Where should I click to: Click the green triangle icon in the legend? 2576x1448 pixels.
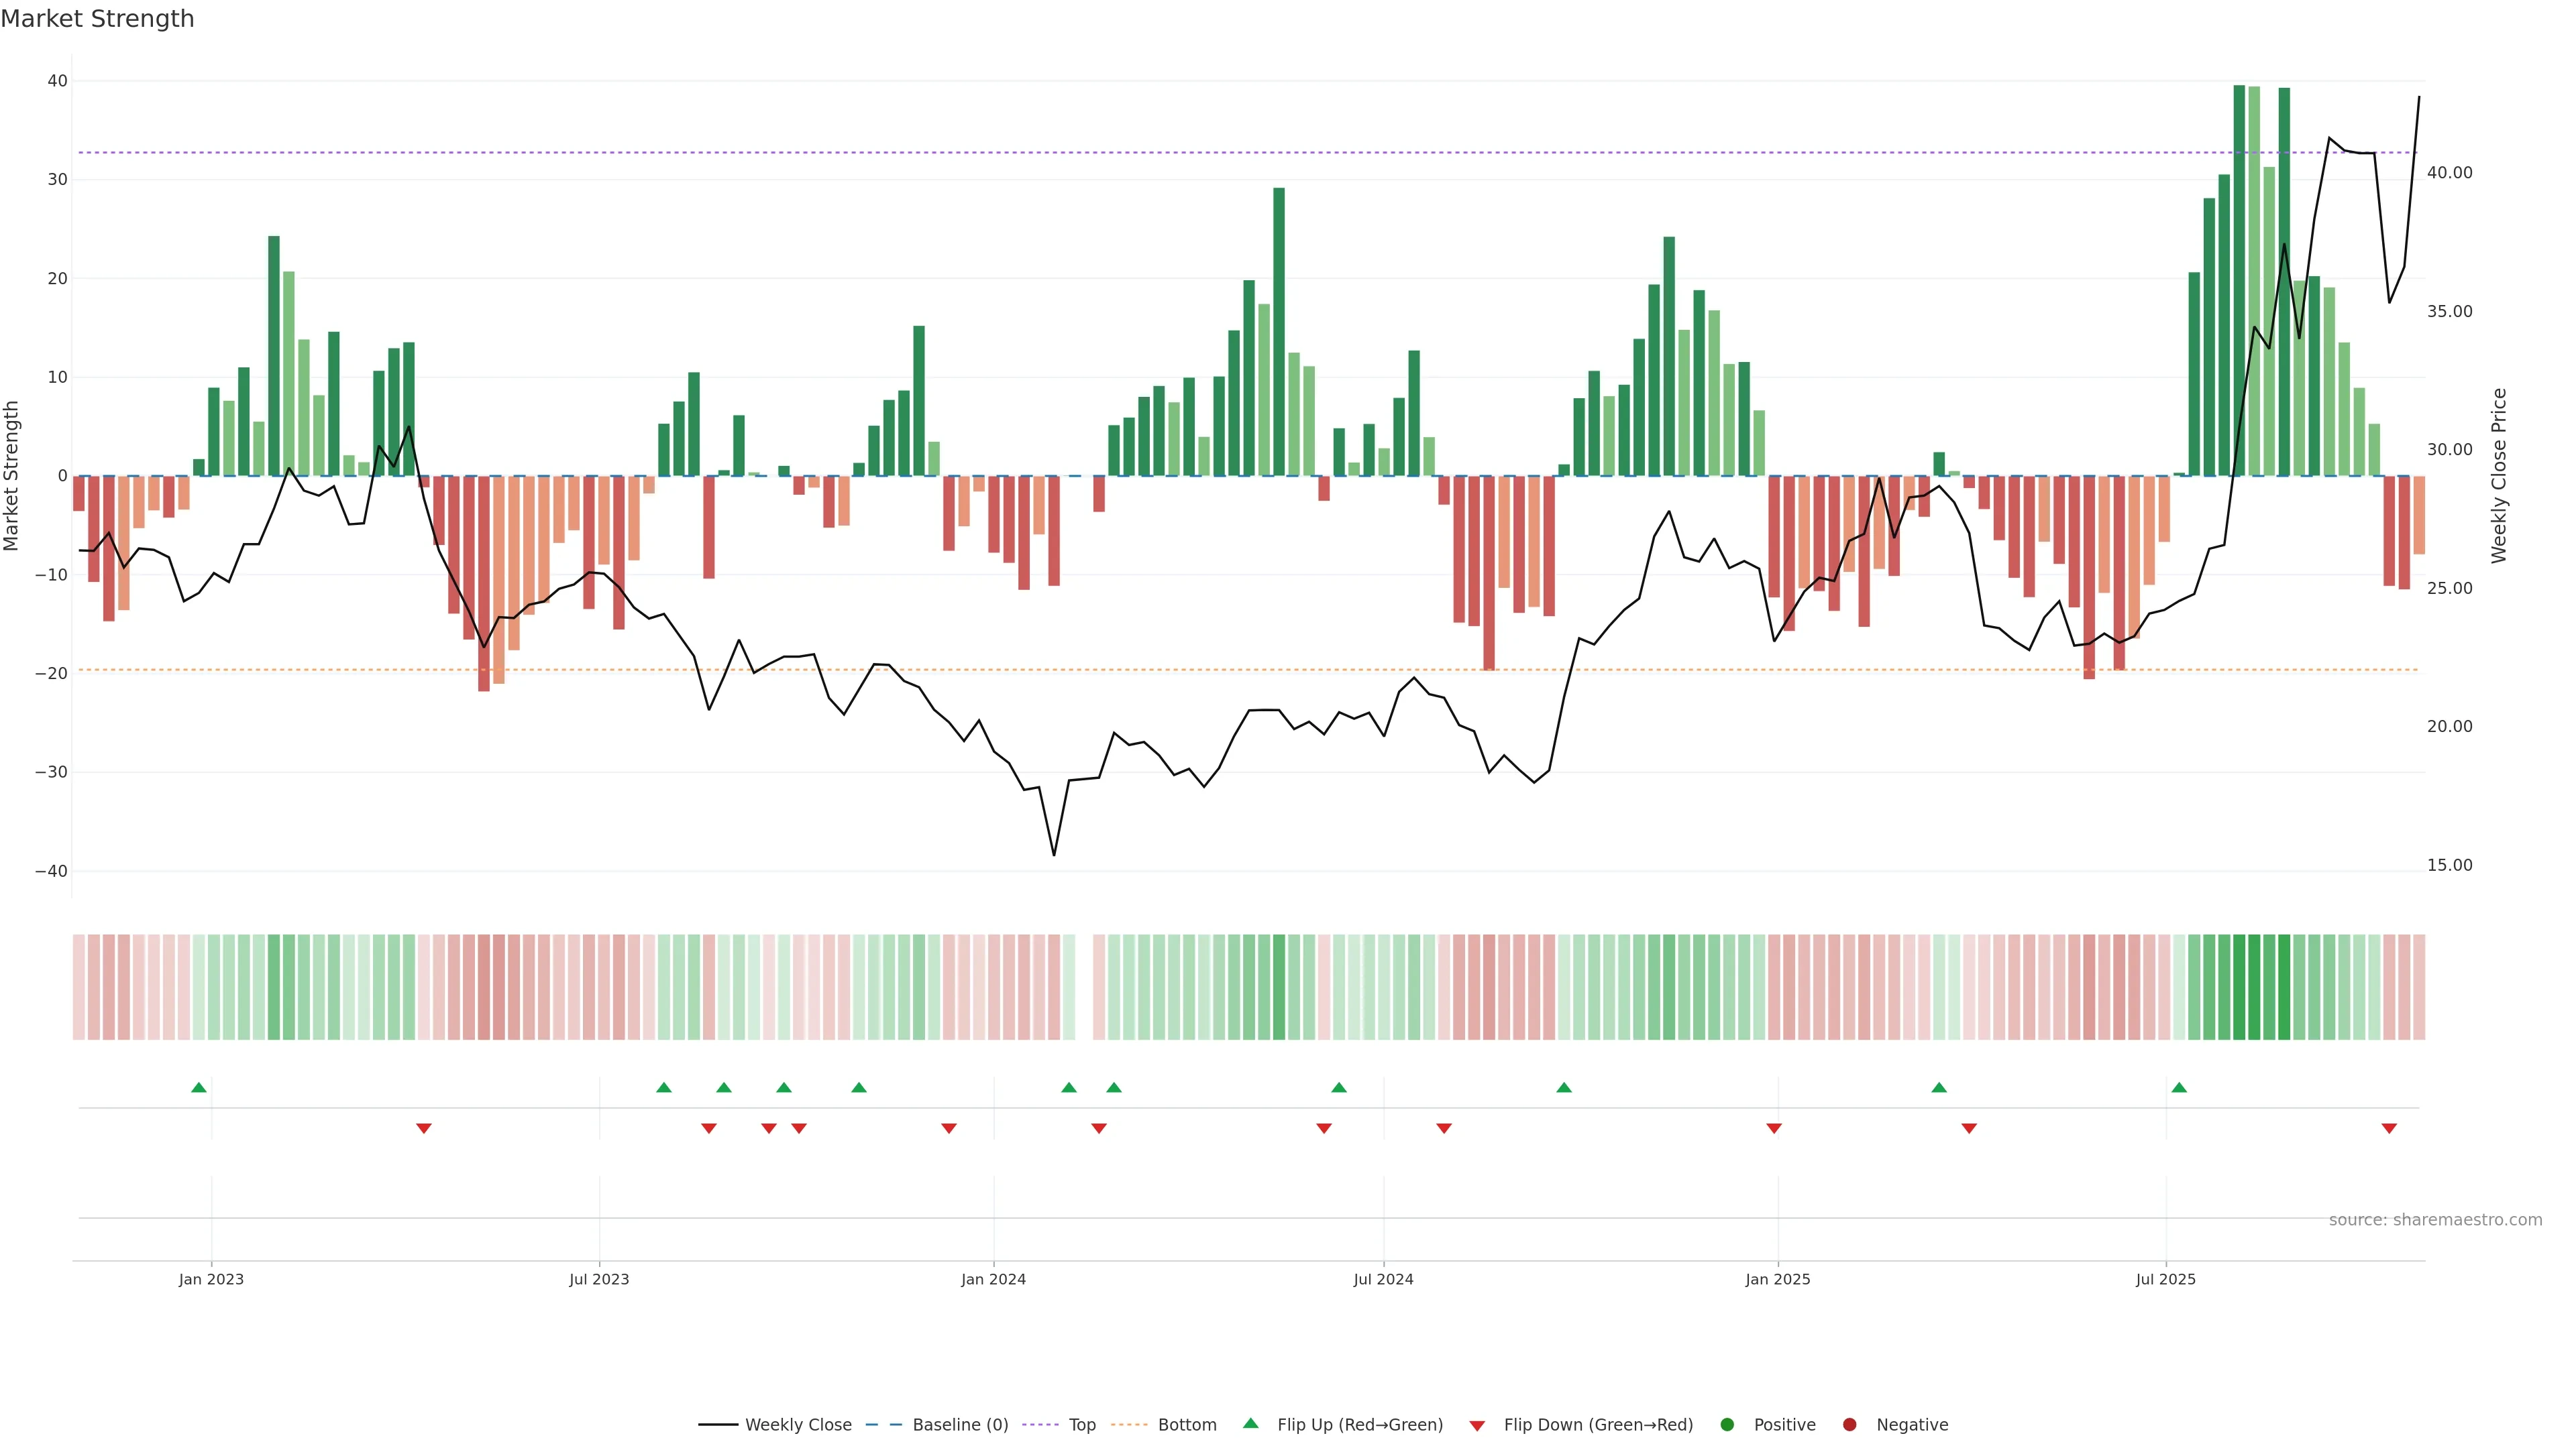(1250, 1423)
